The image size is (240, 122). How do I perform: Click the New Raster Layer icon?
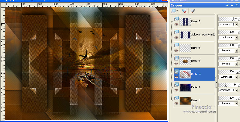point(173,11)
